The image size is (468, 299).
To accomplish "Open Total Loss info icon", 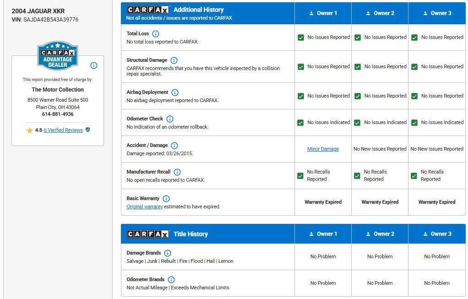I will tap(156, 34).
